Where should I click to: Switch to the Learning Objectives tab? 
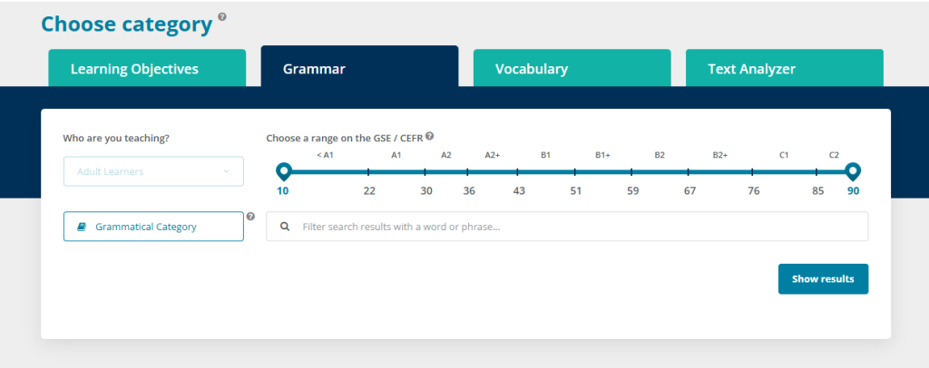click(x=147, y=69)
